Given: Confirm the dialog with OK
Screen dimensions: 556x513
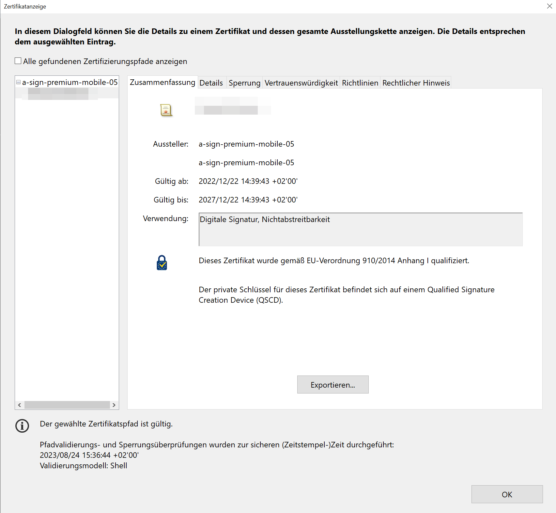Looking at the screenshot, I should coord(507,494).
